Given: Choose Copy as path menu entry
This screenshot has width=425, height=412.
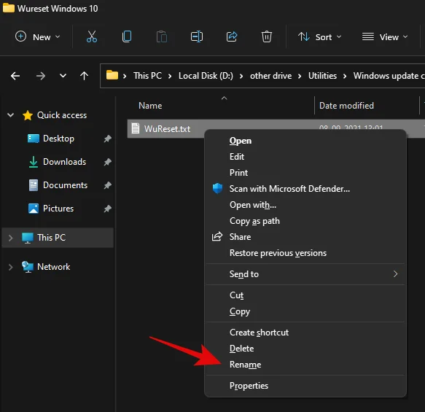Looking at the screenshot, I should 305,221.
